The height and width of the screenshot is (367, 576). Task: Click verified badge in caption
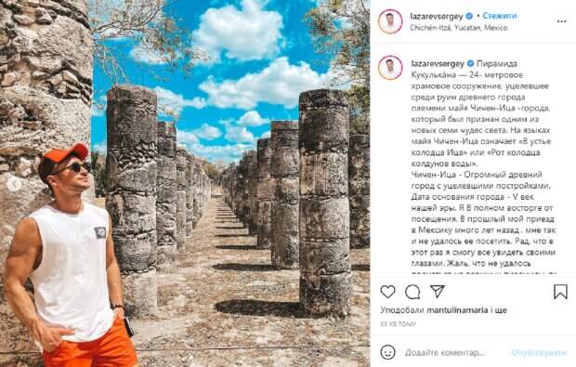[470, 63]
